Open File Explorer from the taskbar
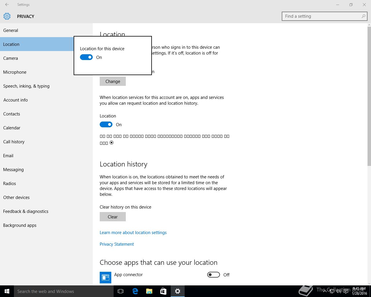Screen dimensions: 371x297 click(149, 291)
